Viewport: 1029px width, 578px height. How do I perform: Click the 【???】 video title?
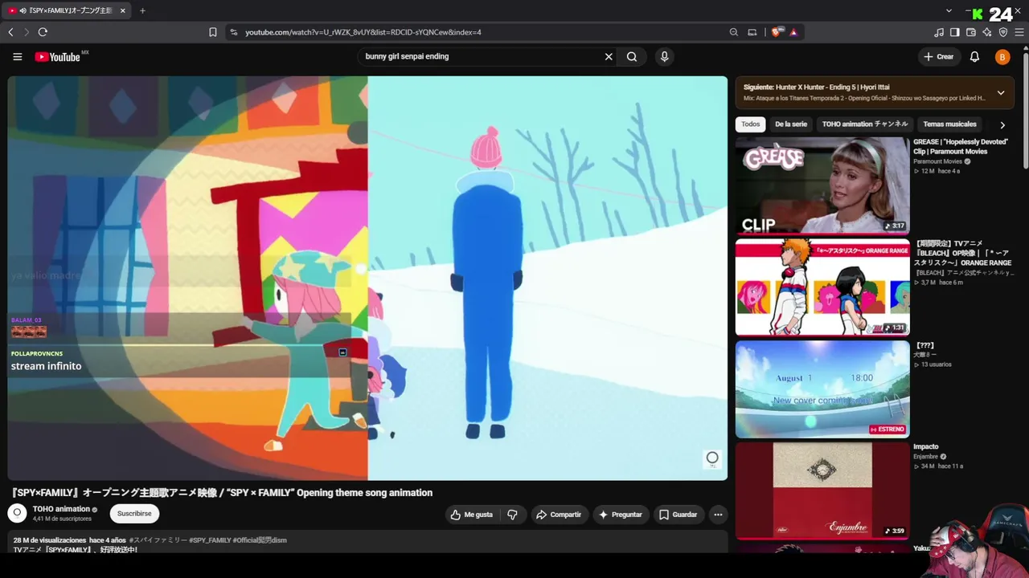click(924, 345)
